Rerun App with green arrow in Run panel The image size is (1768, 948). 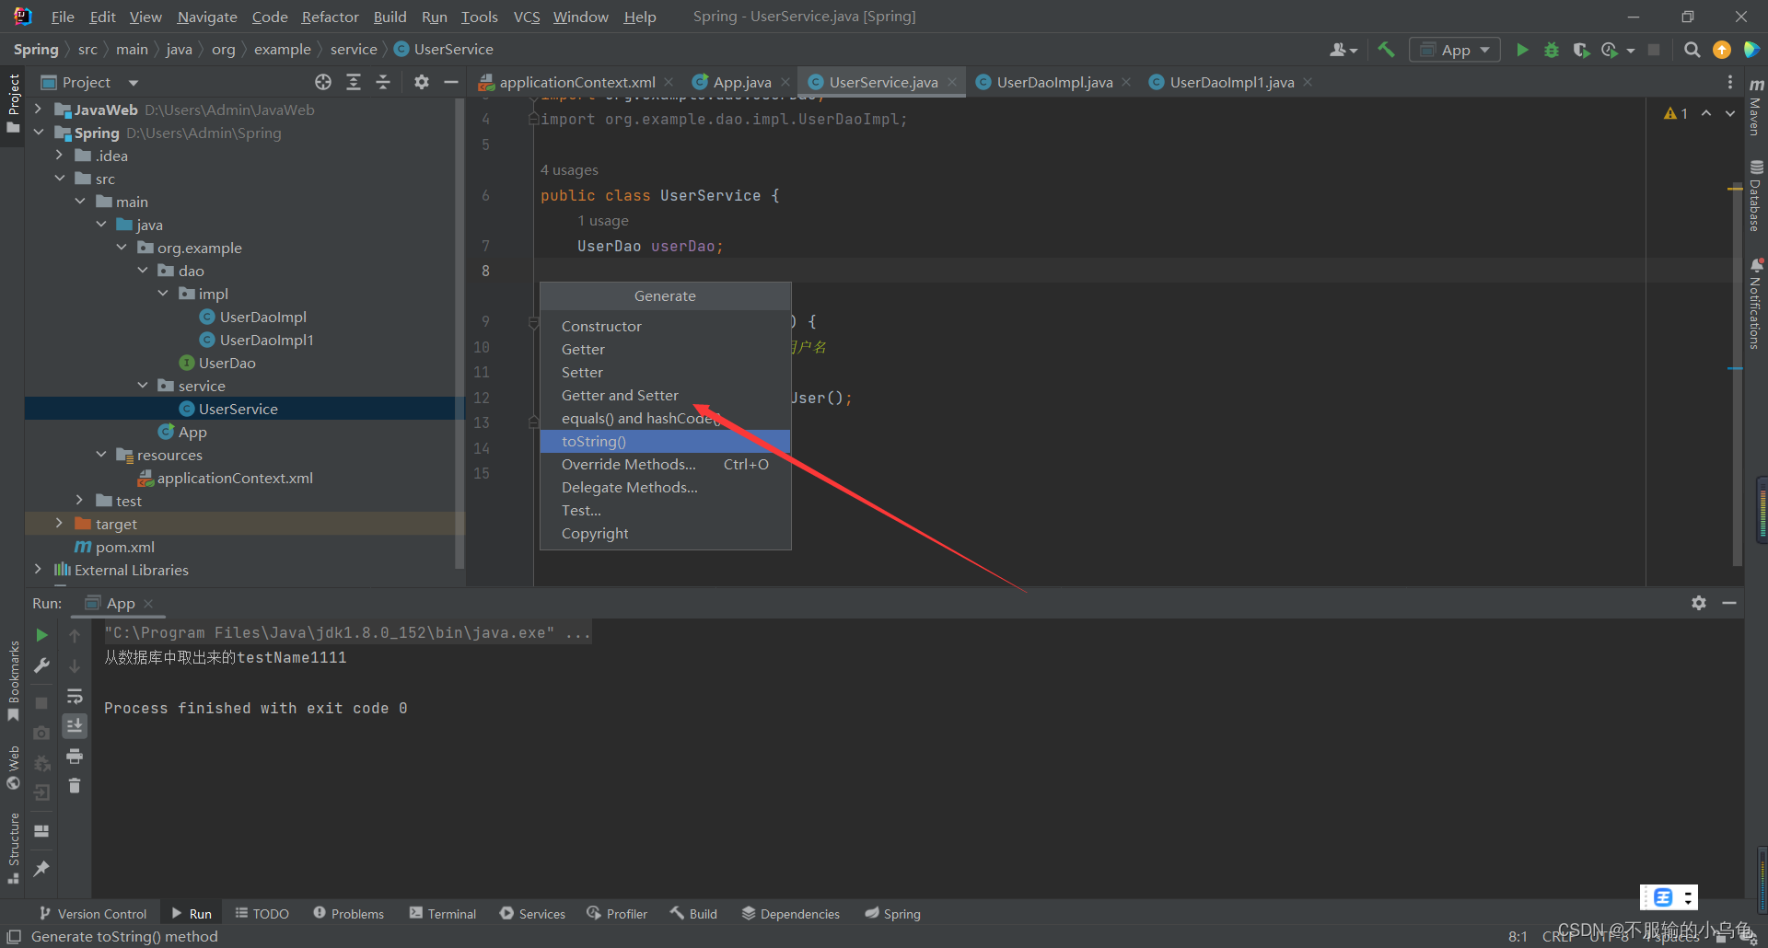coord(41,635)
